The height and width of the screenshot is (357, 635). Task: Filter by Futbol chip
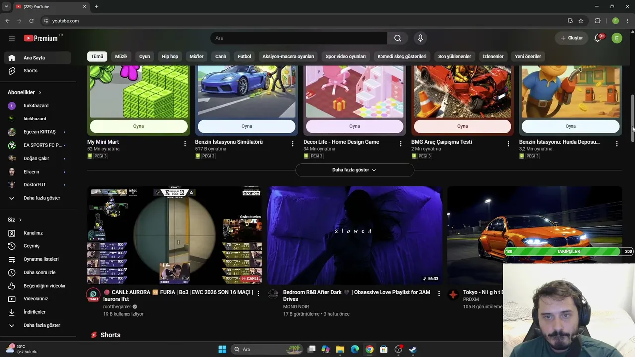(245, 56)
